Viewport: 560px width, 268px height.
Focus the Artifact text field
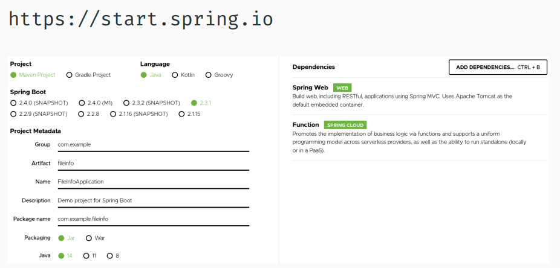[x=152, y=164]
